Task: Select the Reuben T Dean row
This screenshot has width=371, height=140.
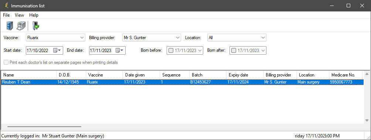Action: (x=182, y=82)
